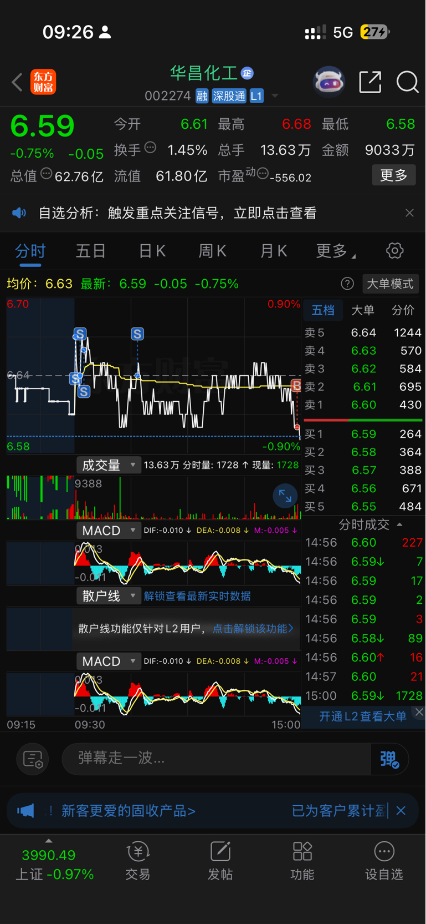Click 开通L2查看大单 link
Viewport: 426px width, 924px height.
(x=363, y=716)
